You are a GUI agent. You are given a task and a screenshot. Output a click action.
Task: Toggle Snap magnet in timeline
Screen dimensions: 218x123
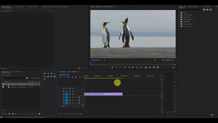click(x=64, y=77)
